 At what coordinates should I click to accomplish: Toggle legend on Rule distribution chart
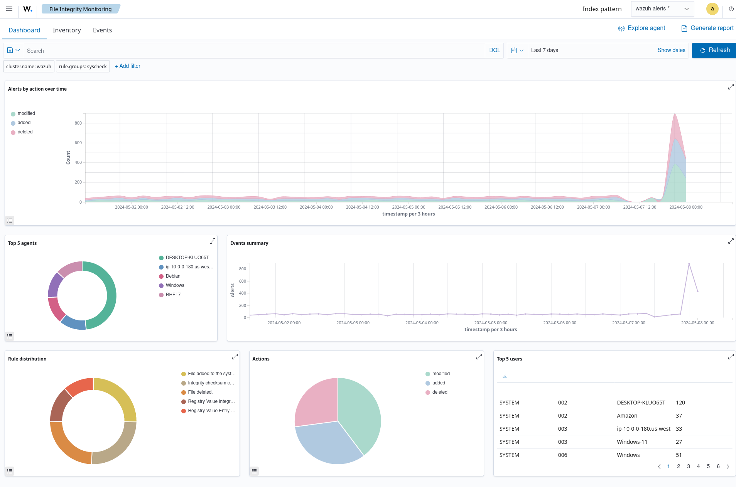[x=10, y=471]
